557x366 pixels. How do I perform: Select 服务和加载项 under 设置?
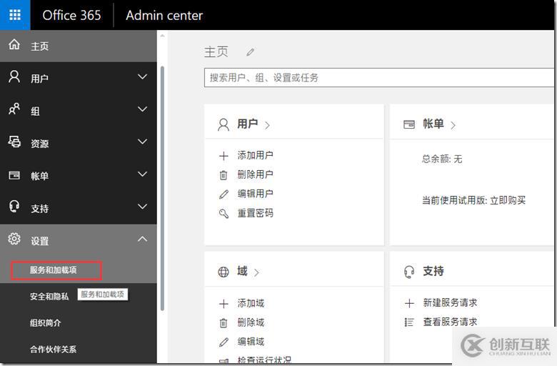(54, 270)
